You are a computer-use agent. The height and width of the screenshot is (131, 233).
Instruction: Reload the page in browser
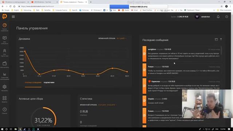coord(10,7)
